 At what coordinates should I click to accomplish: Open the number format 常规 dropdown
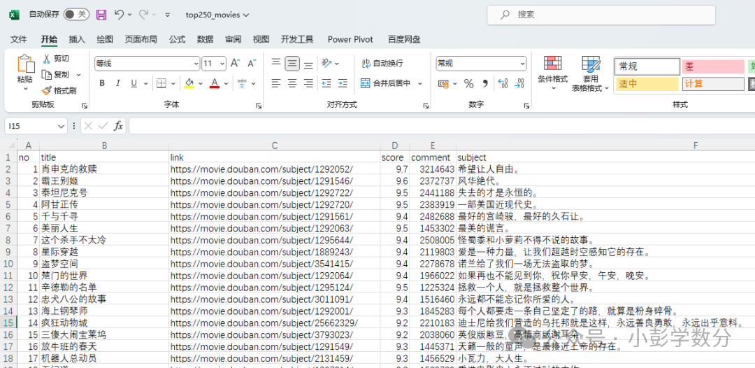pos(522,64)
